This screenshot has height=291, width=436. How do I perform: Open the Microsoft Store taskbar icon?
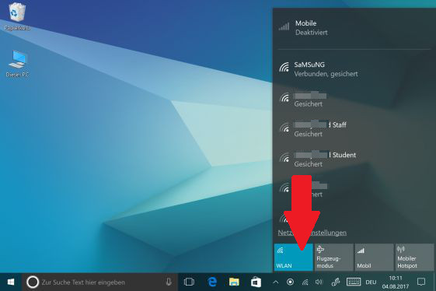tap(256, 282)
